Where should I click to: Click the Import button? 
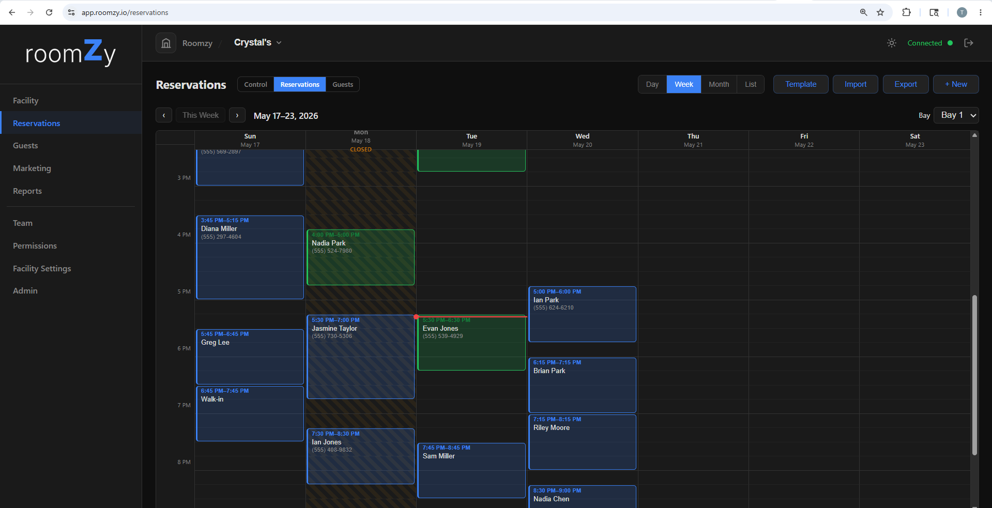coord(856,84)
